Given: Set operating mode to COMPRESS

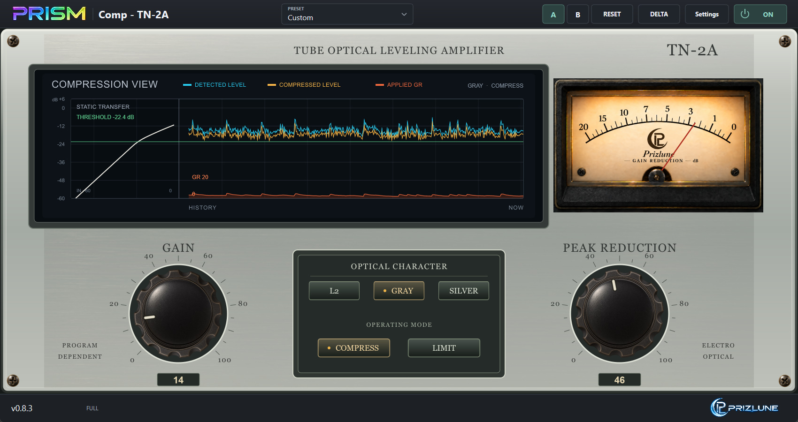Looking at the screenshot, I should click(x=354, y=348).
